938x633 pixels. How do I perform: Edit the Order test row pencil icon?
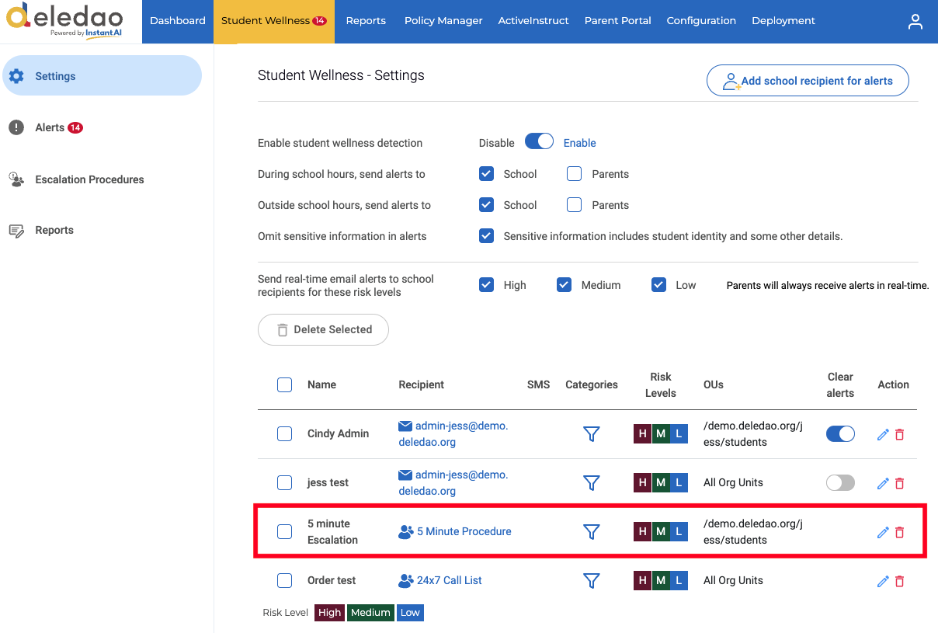(883, 582)
